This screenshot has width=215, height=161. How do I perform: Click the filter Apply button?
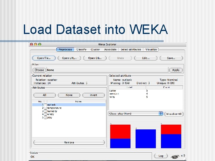pyautogui.click(x=176, y=70)
